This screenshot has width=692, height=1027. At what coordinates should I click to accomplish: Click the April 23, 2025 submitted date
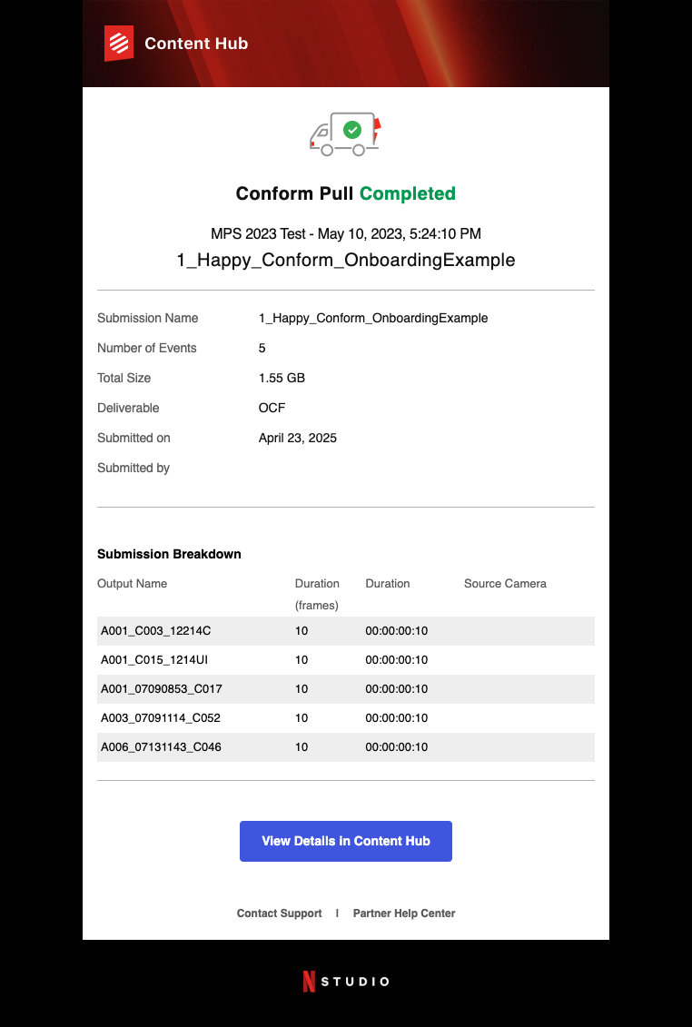(x=298, y=439)
